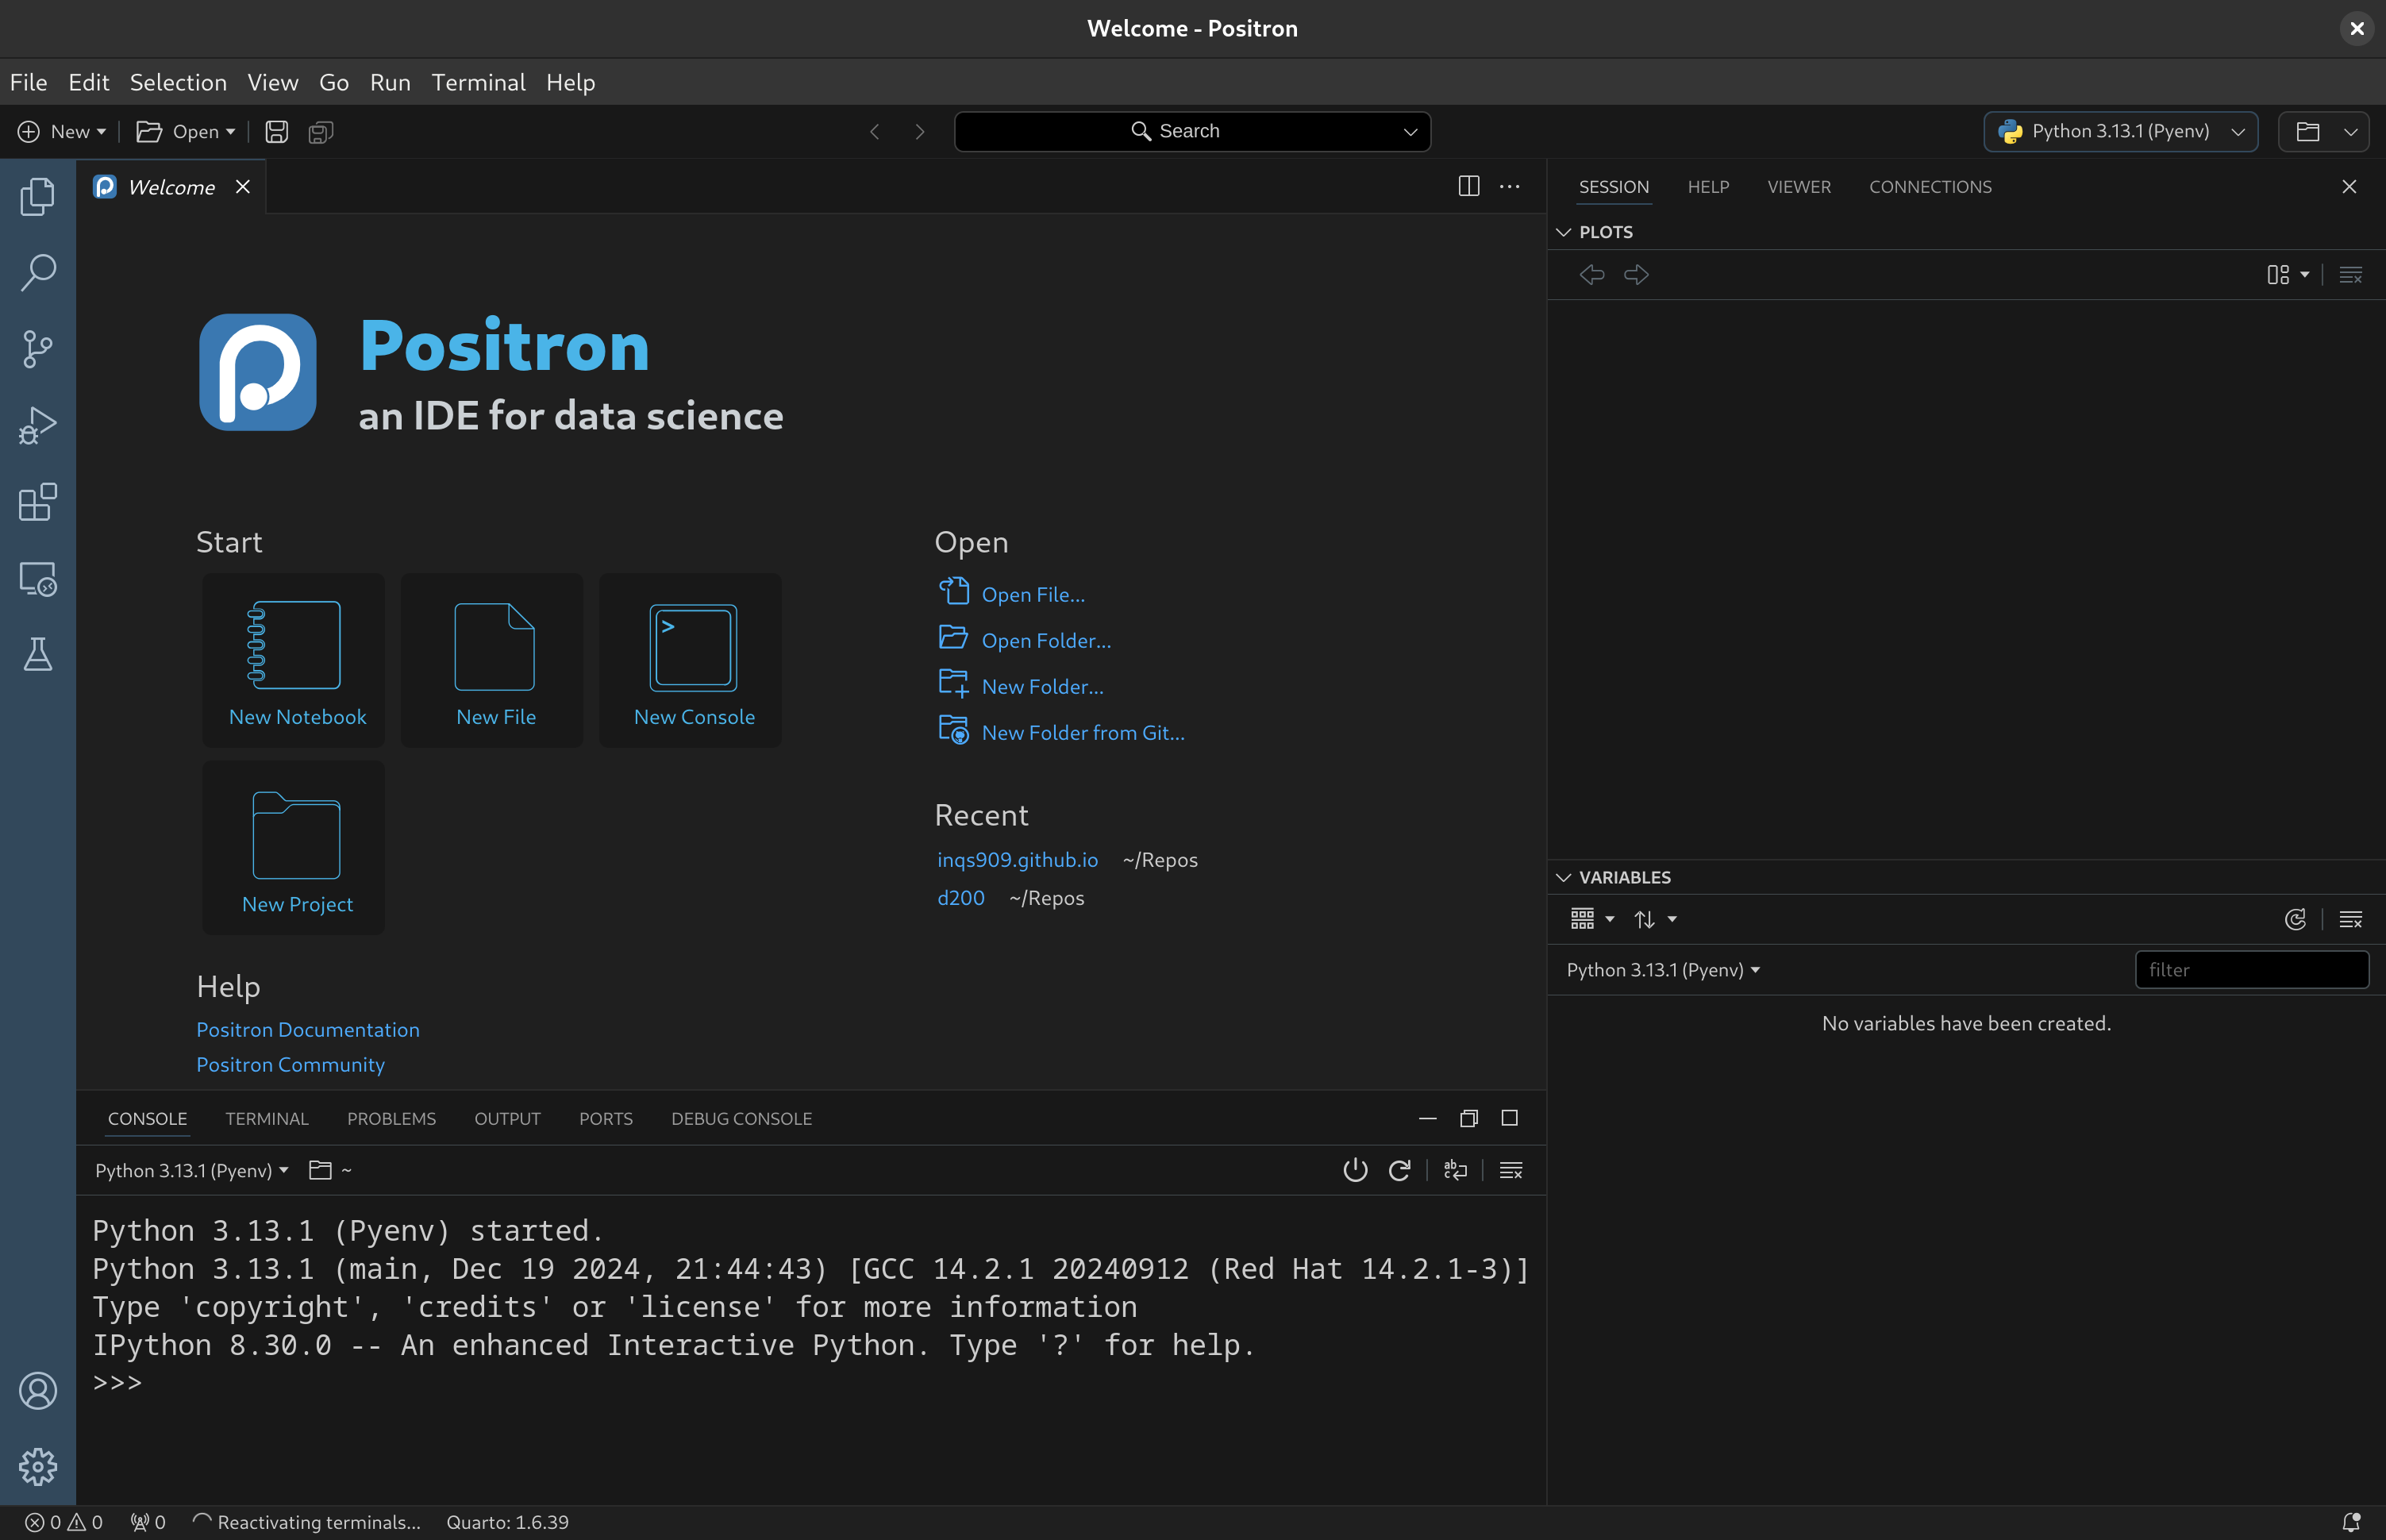Open the Extensions view
The image size is (2386, 1540).
pos(38,502)
